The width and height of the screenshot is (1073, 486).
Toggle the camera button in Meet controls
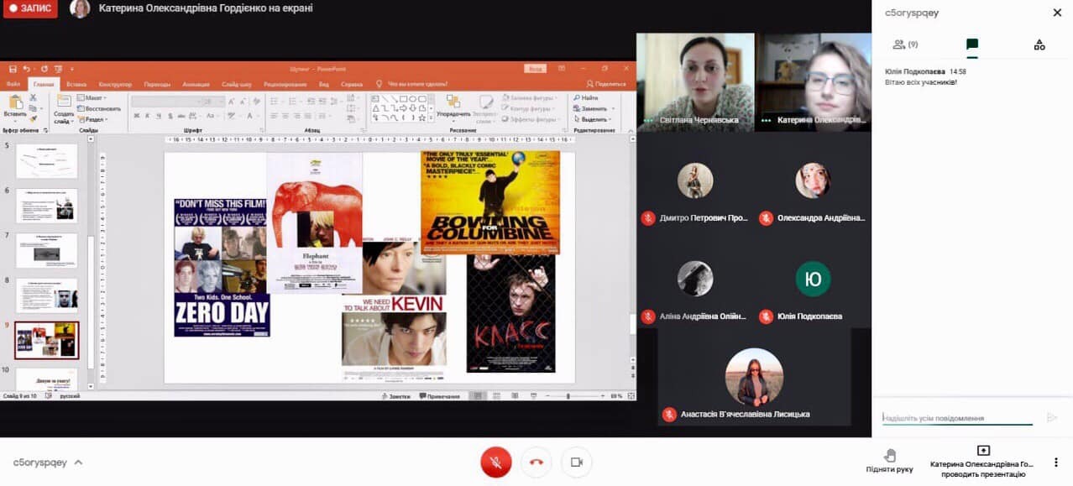click(577, 462)
